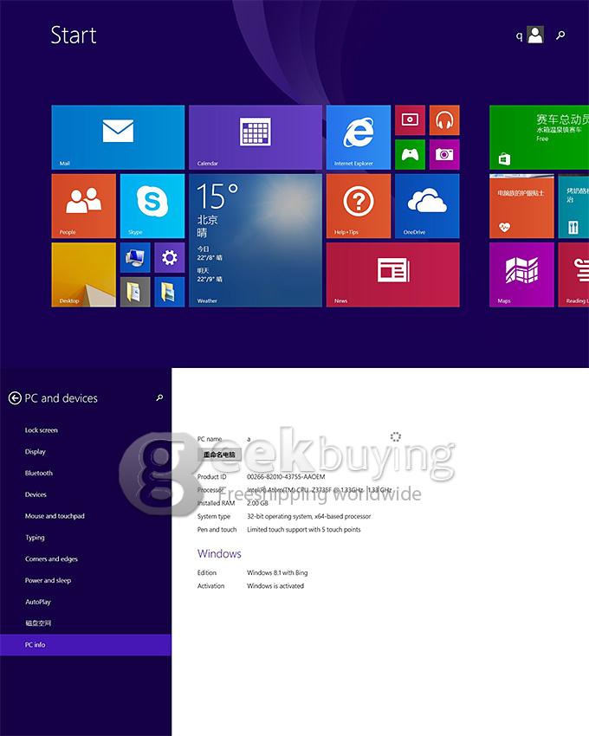The width and height of the screenshot is (589, 736).
Task: Open the green Xbox Games tile
Action: (x=410, y=154)
